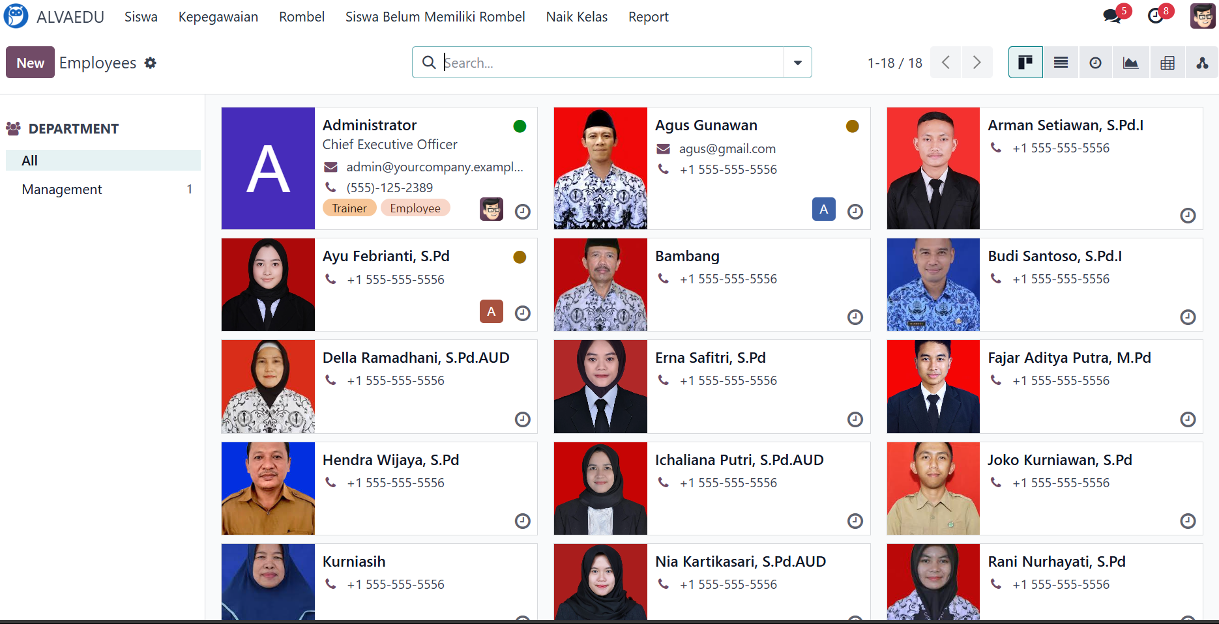Select Management department filter
Image resolution: width=1219 pixels, height=624 pixels.
pyautogui.click(x=62, y=190)
